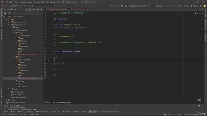Open the TODO tool window

30,112
